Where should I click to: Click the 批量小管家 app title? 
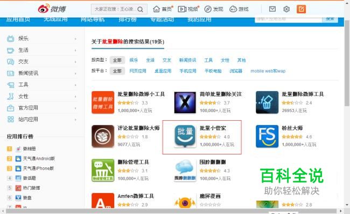tap(213, 128)
